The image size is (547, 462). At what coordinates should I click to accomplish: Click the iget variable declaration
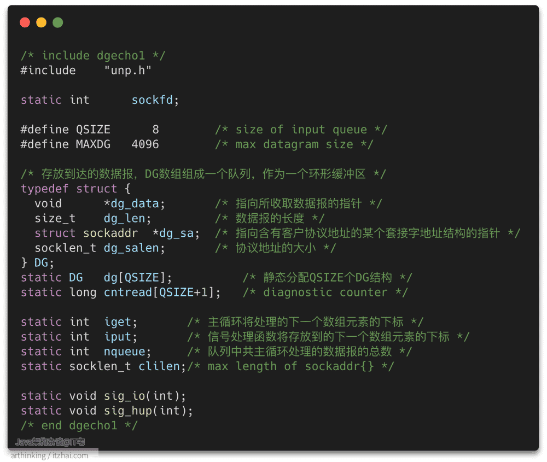117,322
